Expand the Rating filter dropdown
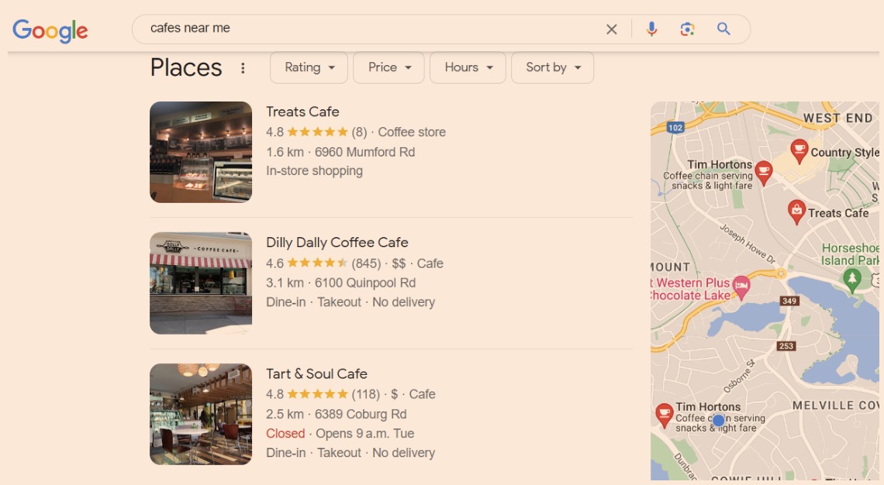This screenshot has width=884, height=485. click(x=309, y=67)
